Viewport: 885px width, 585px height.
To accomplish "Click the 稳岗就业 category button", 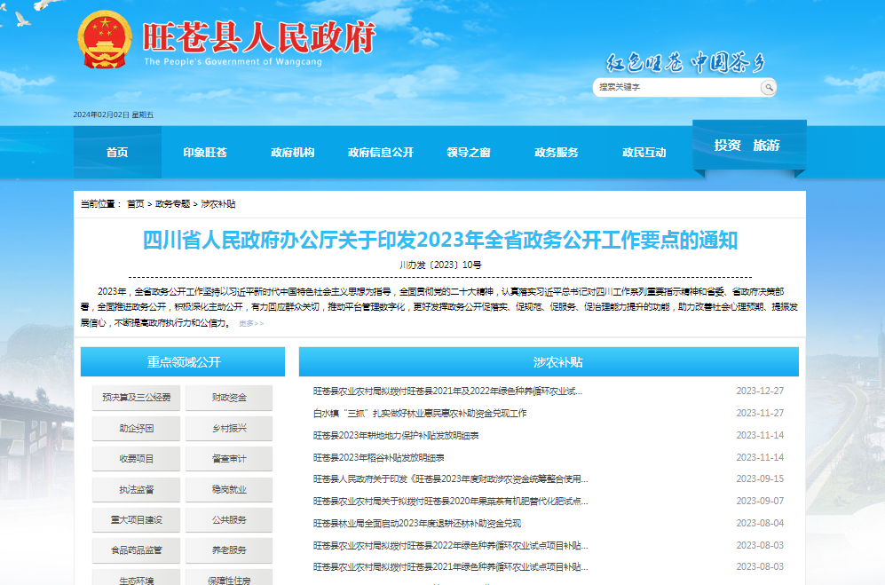I will 229,489.
